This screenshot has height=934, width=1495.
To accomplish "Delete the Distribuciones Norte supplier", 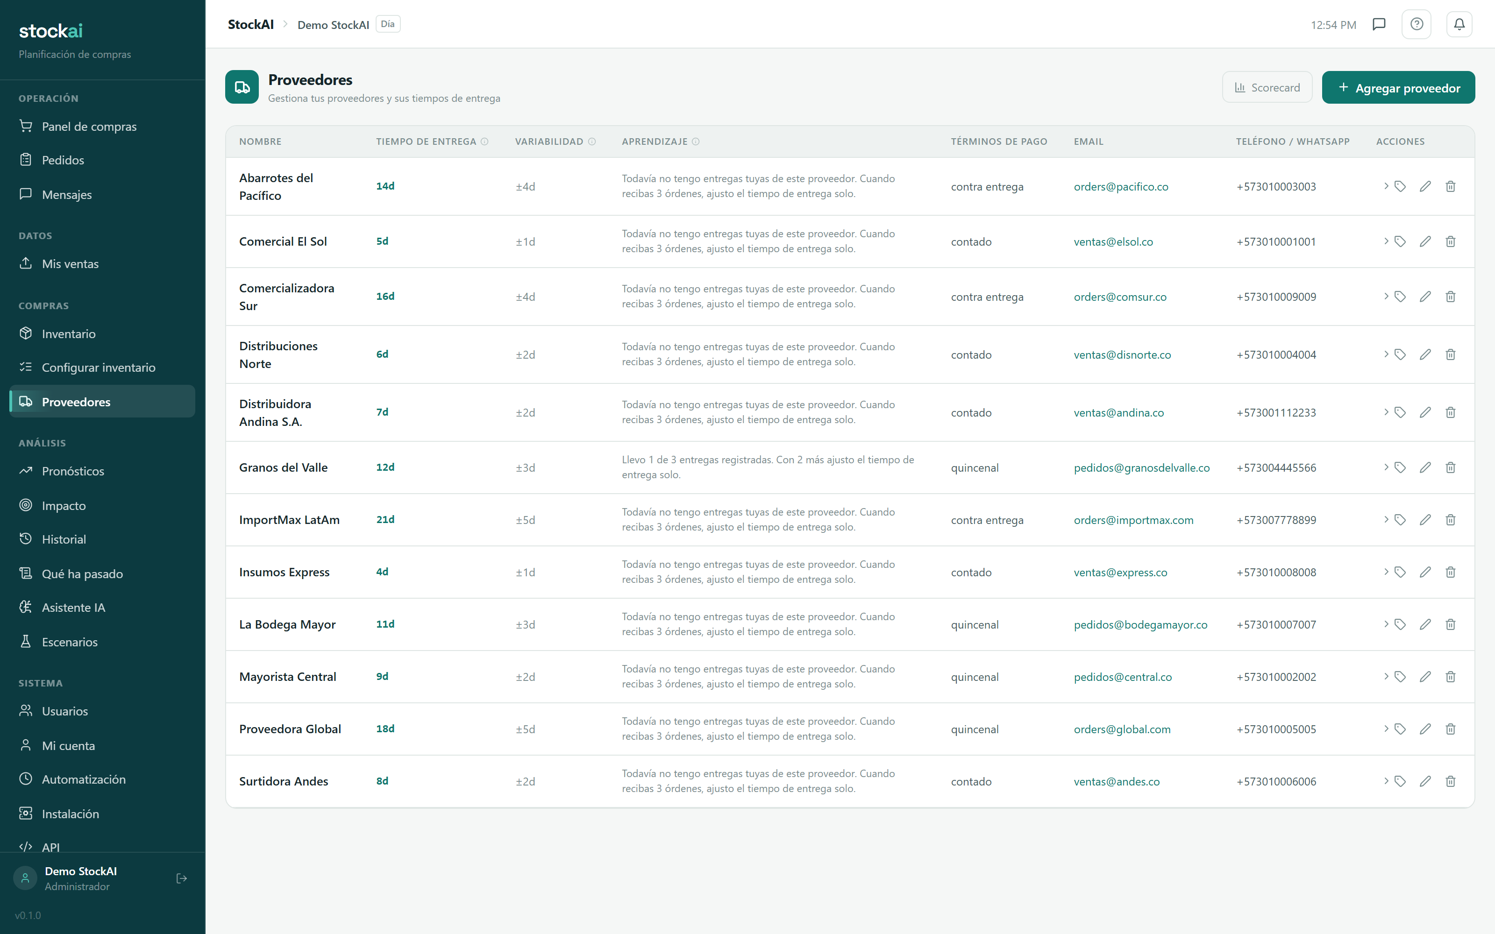I will click(1451, 354).
